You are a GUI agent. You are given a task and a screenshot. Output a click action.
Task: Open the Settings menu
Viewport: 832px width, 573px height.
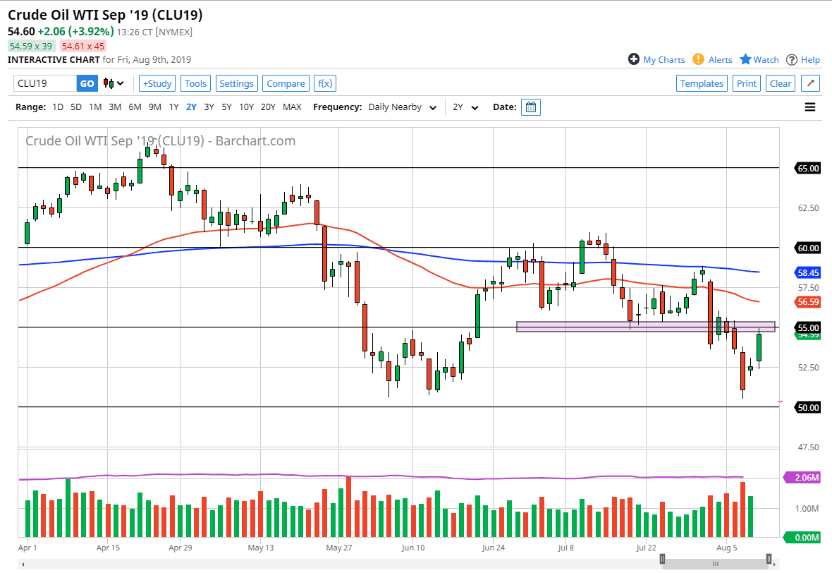236,83
